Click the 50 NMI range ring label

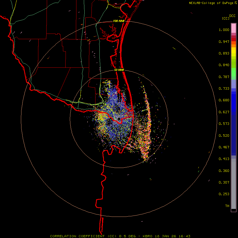pos(119,70)
